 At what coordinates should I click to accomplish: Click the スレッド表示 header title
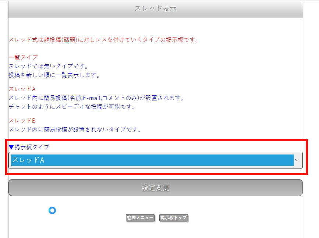coord(156,8)
